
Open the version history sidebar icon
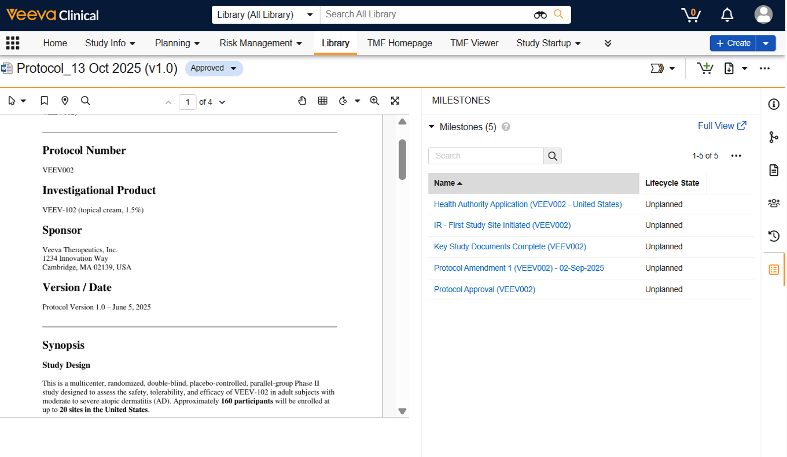click(774, 236)
